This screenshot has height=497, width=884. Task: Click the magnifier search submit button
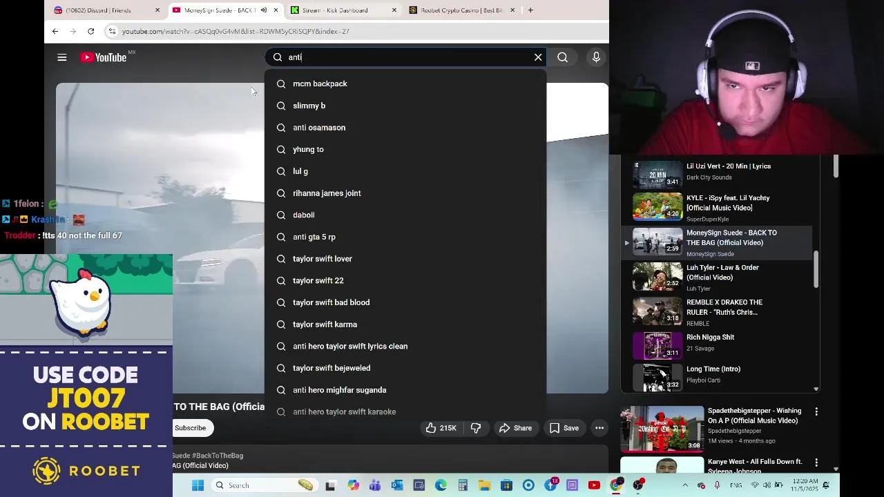tap(563, 57)
